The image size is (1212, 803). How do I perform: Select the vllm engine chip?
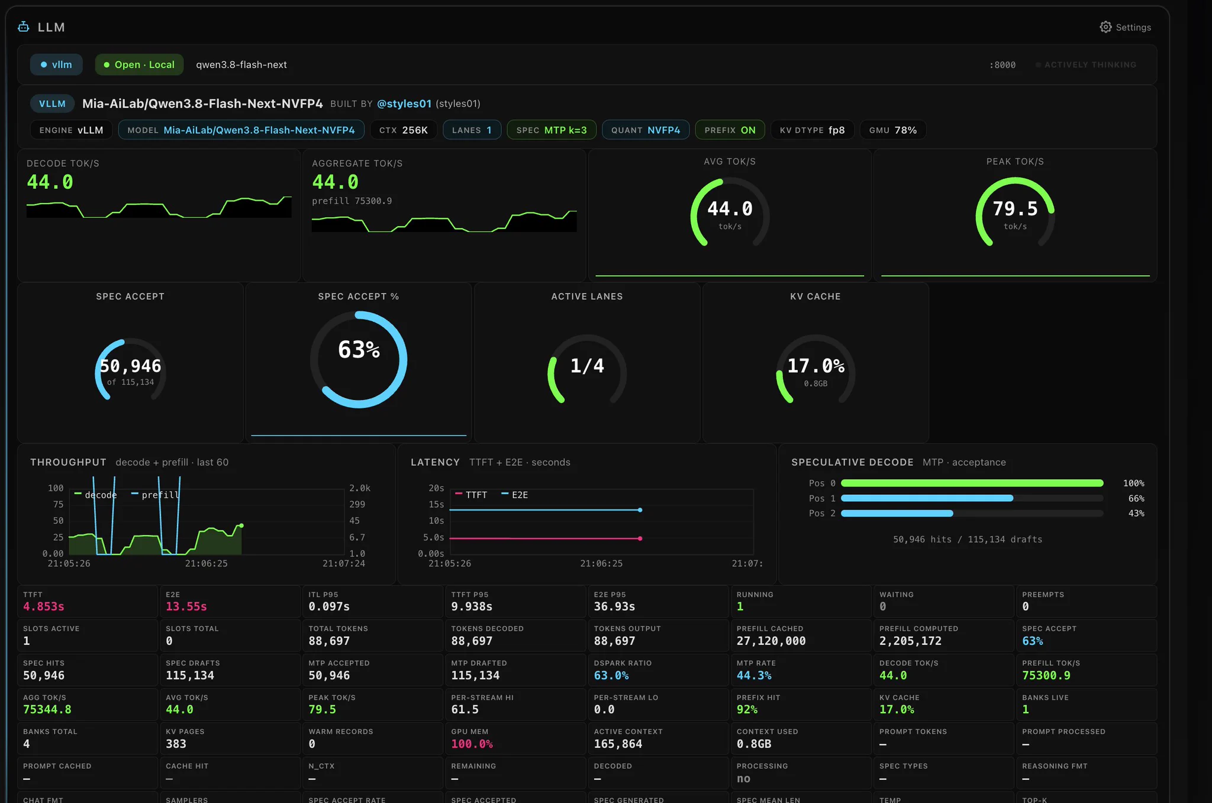56,65
